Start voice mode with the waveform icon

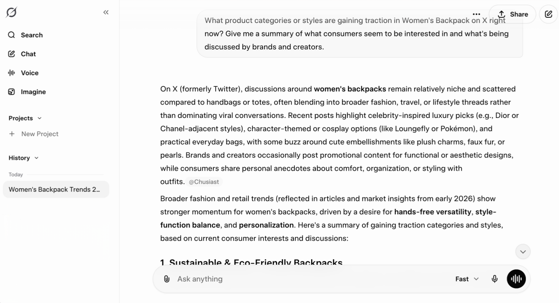coord(516,279)
